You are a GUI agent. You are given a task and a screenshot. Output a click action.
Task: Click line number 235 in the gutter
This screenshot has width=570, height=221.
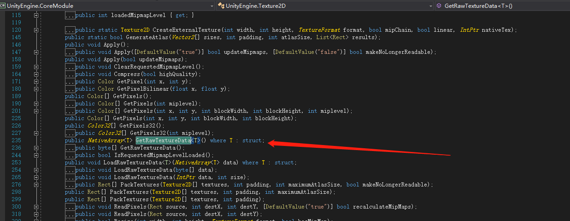coord(16,140)
